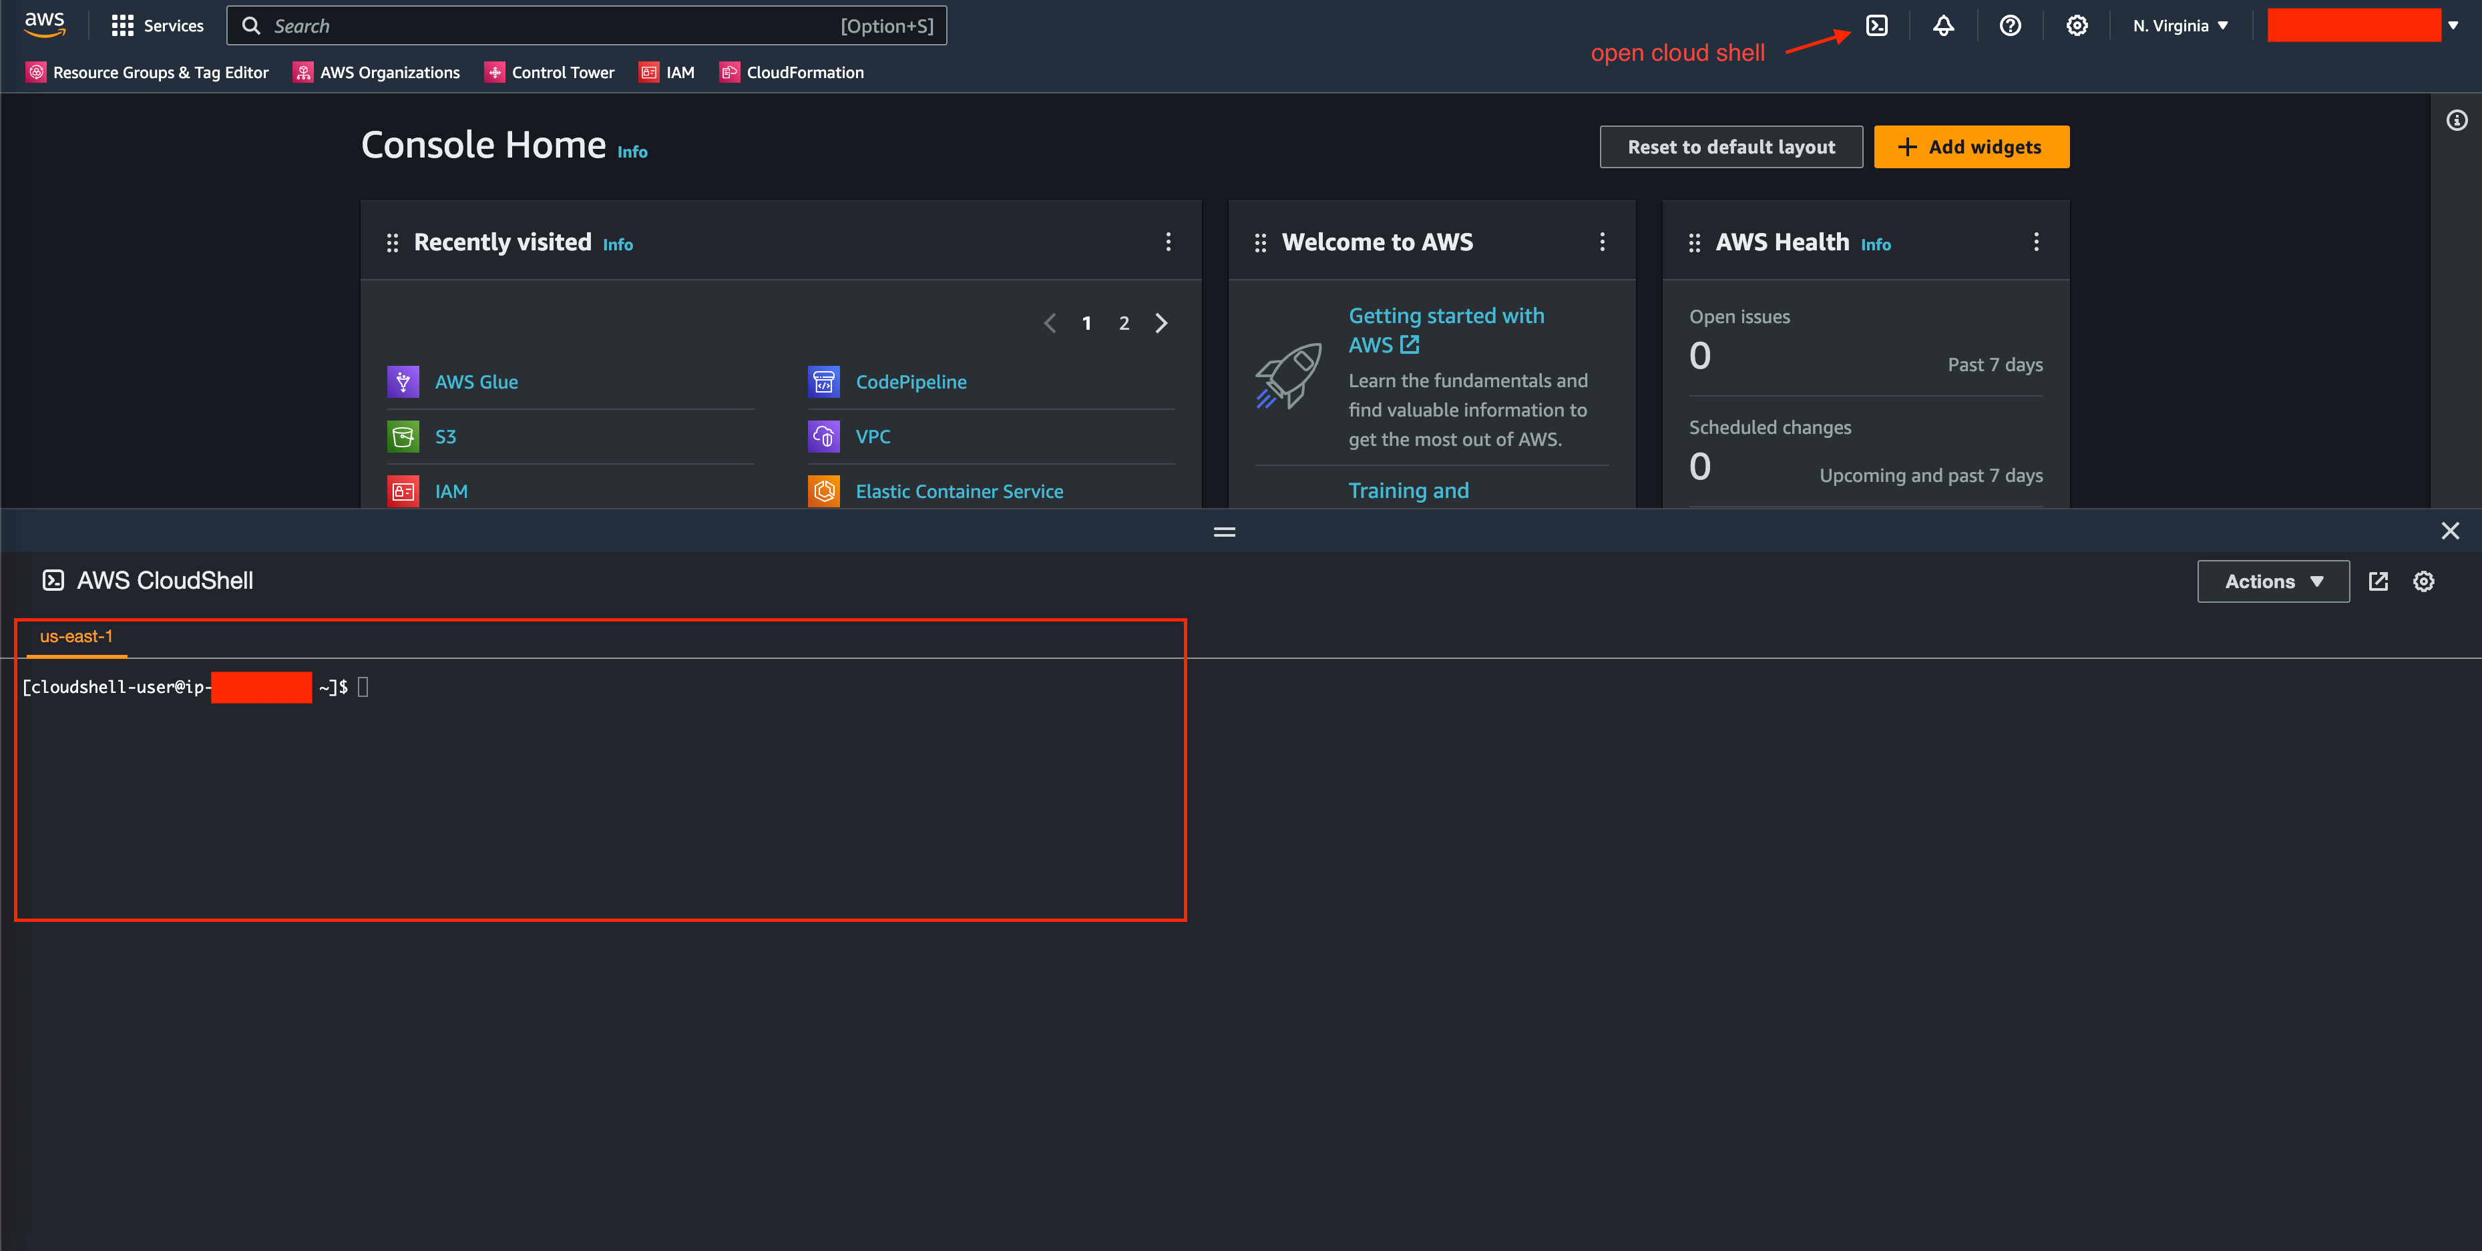Grab the Welcome to AWS widget drag handle

1260,243
